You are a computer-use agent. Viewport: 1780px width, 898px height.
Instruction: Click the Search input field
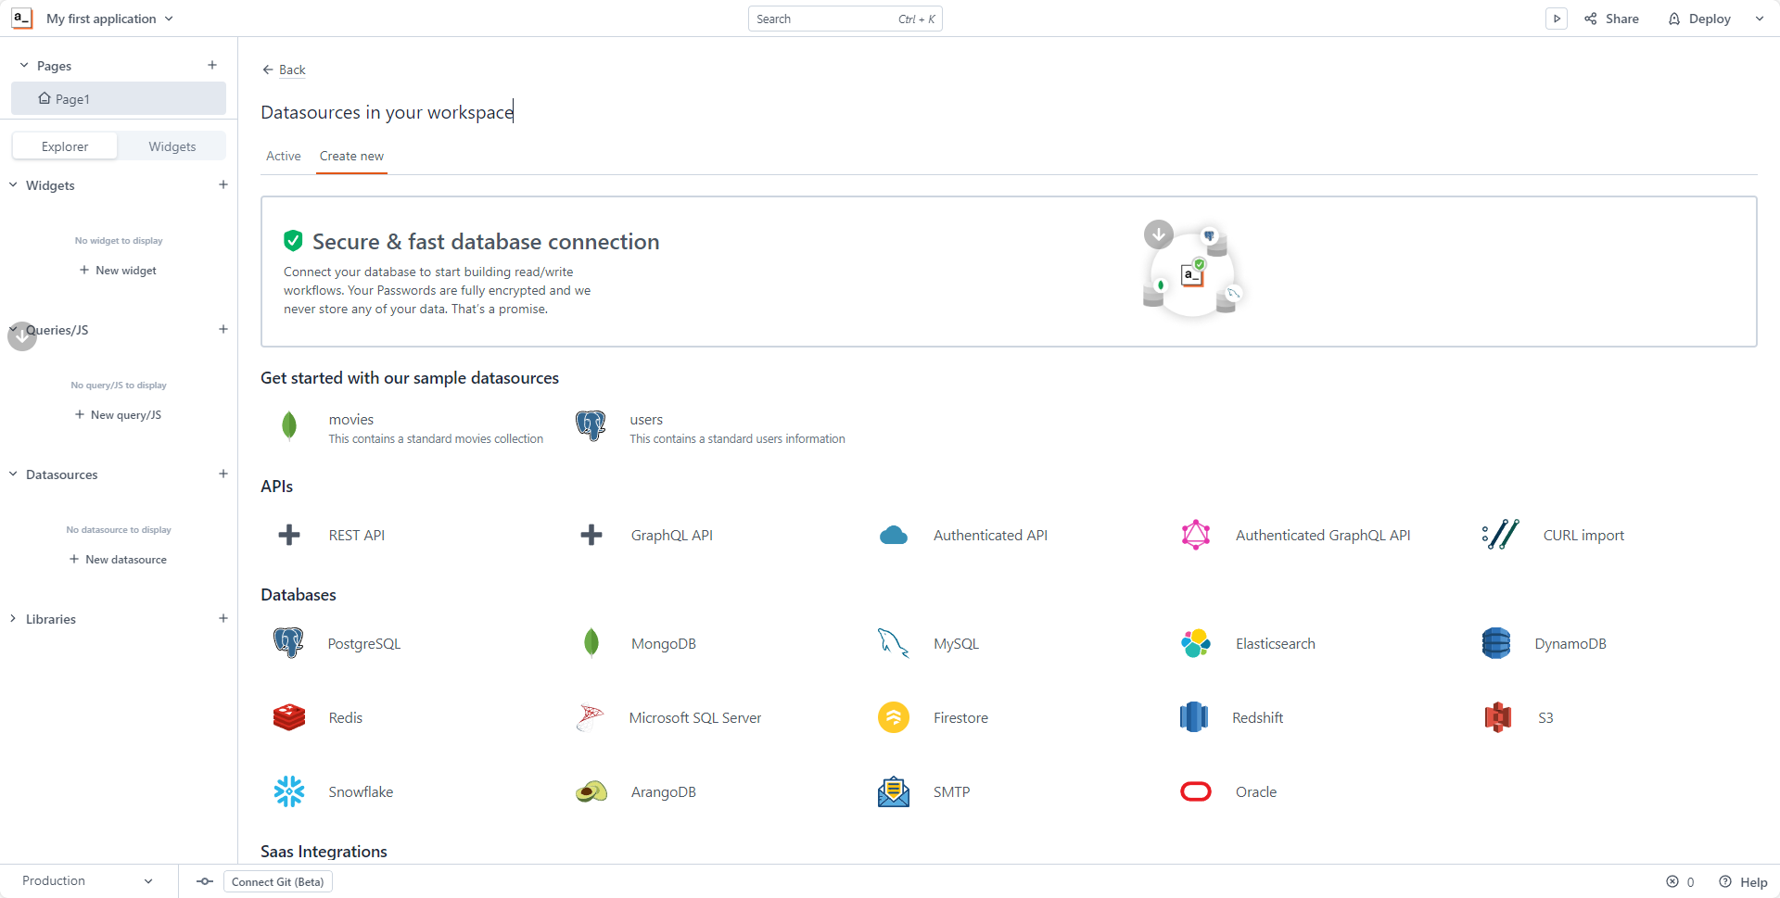coord(820,19)
